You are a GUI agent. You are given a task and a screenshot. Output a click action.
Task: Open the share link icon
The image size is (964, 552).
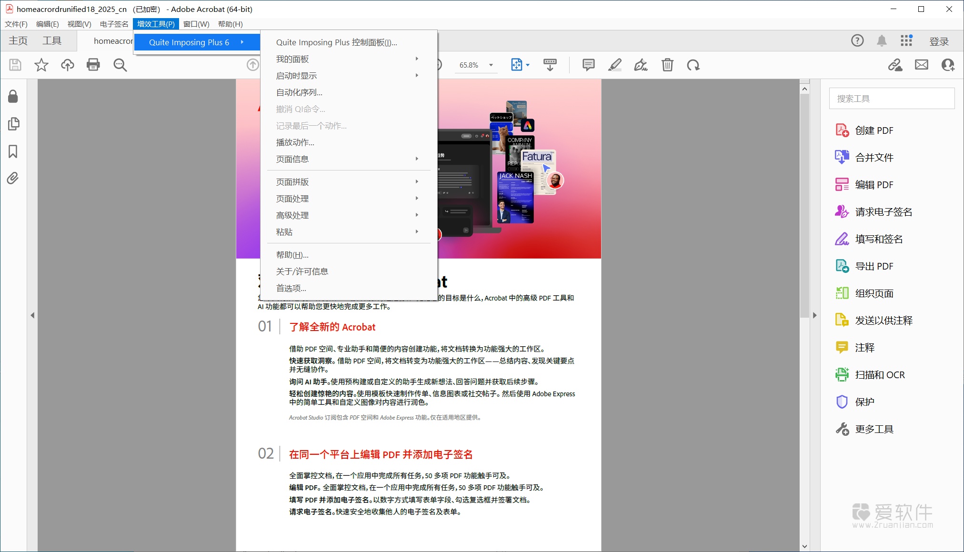(x=896, y=65)
